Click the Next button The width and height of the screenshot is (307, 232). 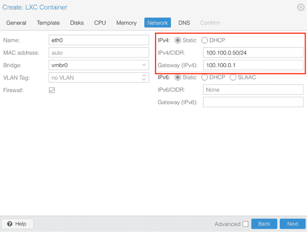292,224
